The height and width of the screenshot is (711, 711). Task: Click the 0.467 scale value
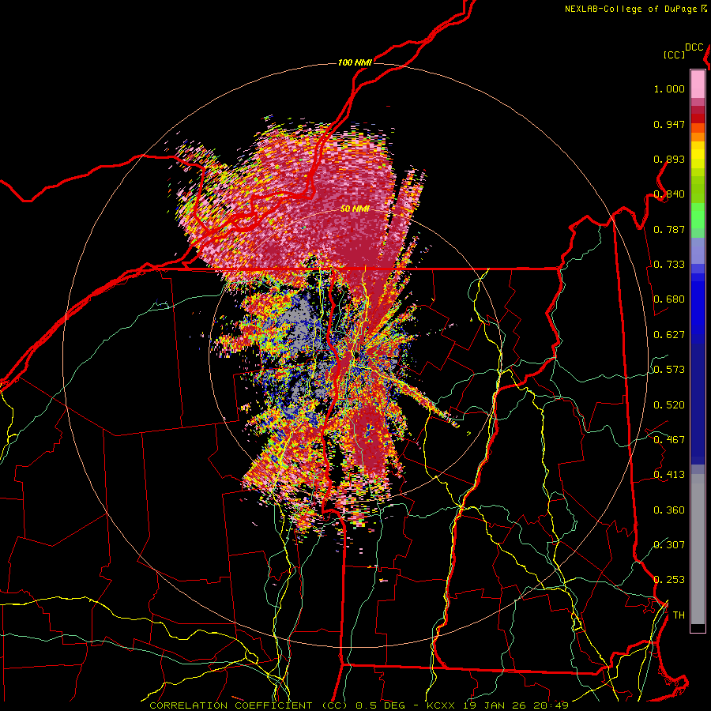669,440
